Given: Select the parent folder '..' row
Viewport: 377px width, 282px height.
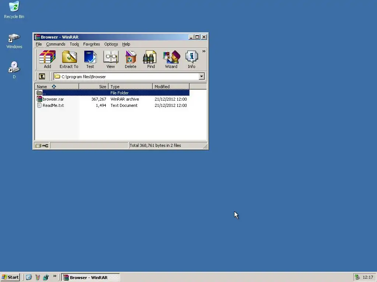Looking at the screenshot, I should point(113,93).
